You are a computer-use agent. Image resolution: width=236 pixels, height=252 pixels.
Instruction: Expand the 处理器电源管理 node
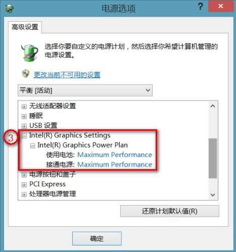24,194
